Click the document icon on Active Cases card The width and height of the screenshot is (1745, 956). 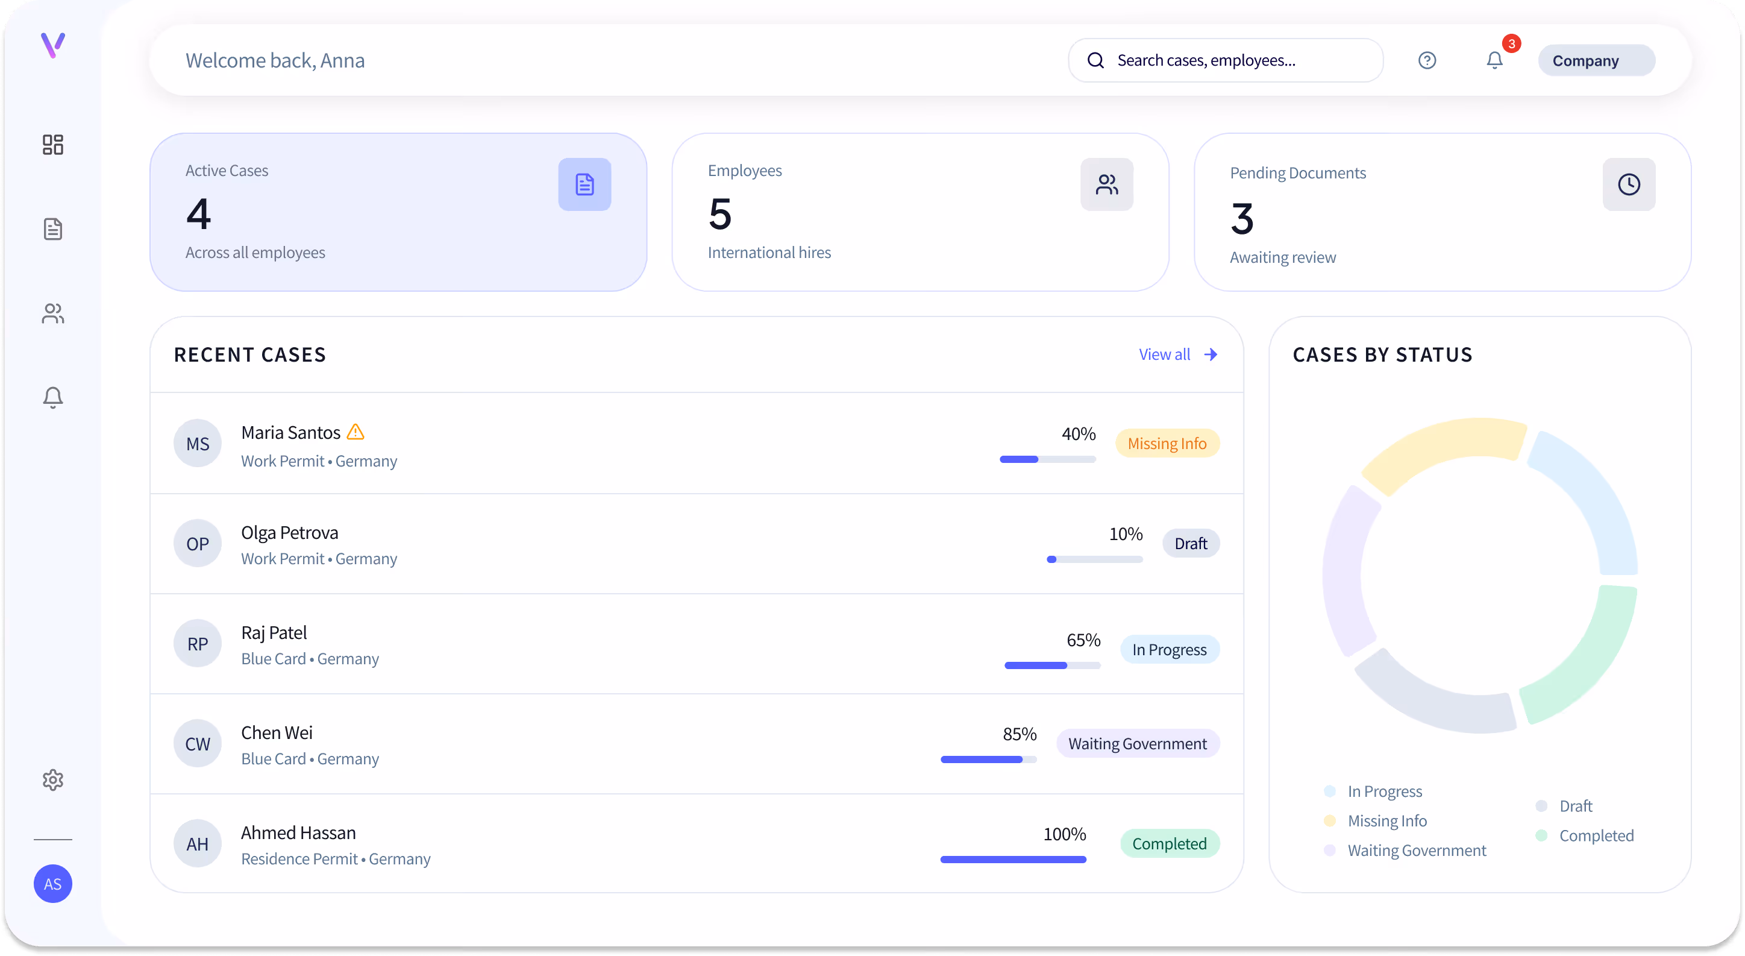point(584,184)
